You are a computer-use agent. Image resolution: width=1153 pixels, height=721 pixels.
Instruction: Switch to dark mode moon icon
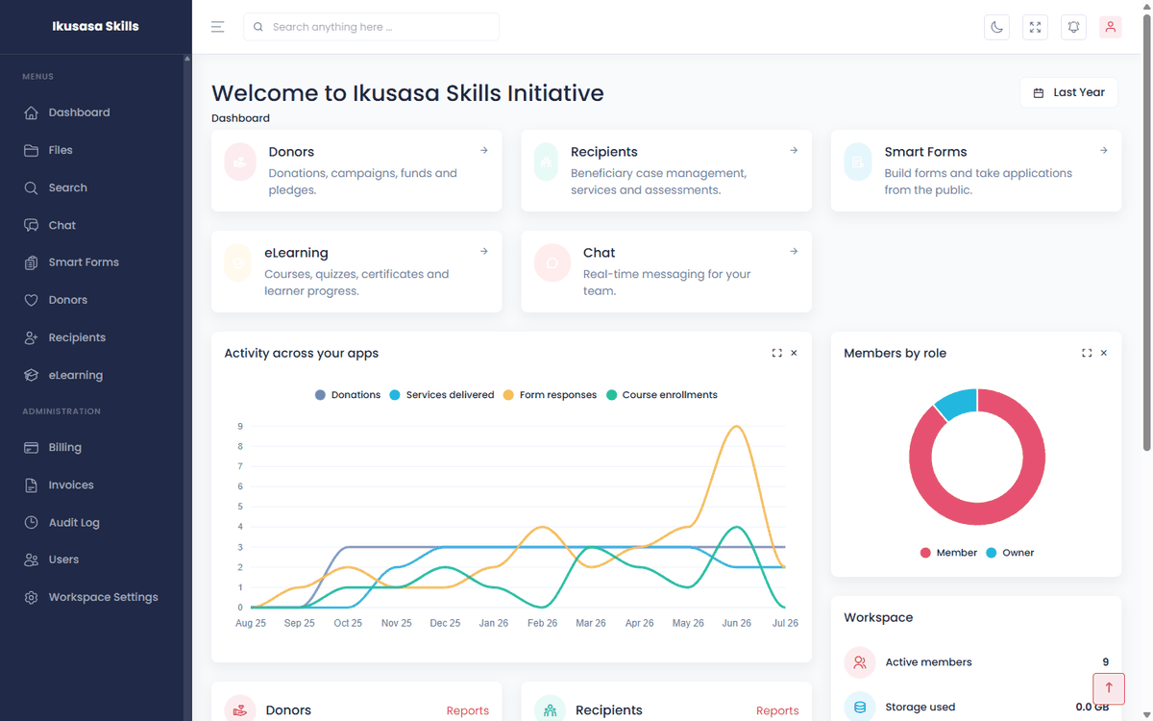pos(997,27)
